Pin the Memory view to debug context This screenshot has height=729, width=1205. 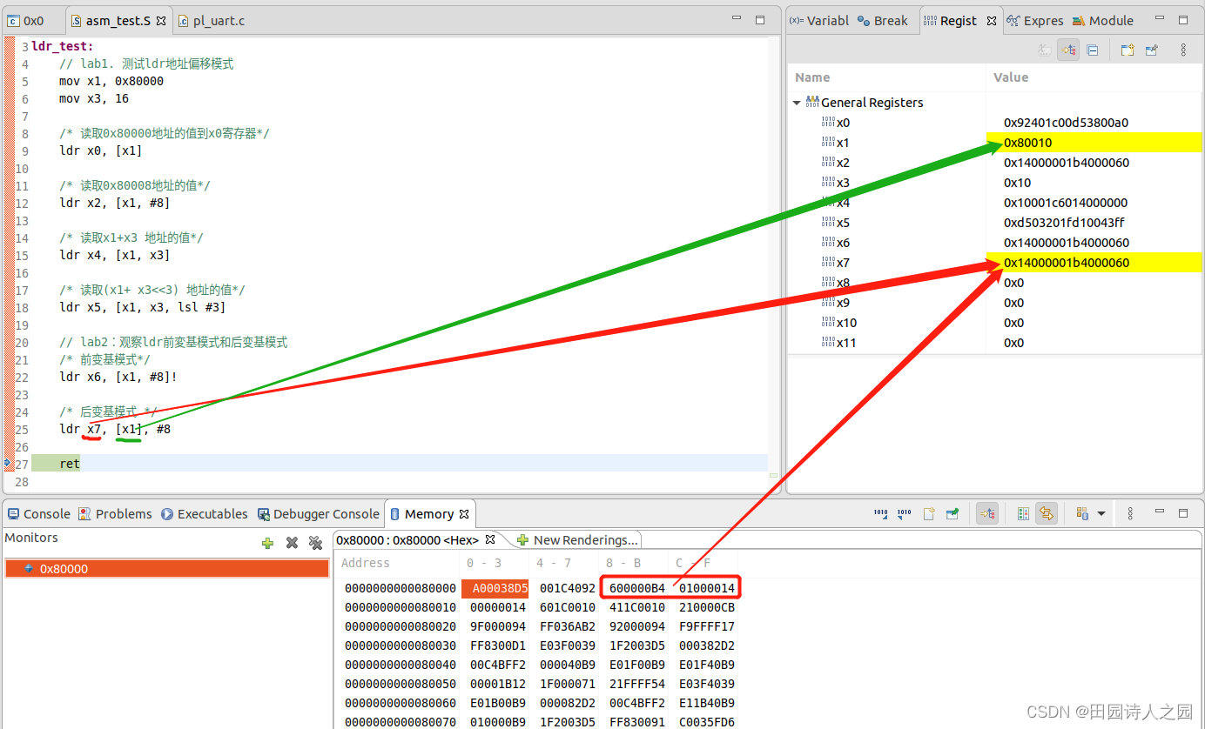click(953, 514)
